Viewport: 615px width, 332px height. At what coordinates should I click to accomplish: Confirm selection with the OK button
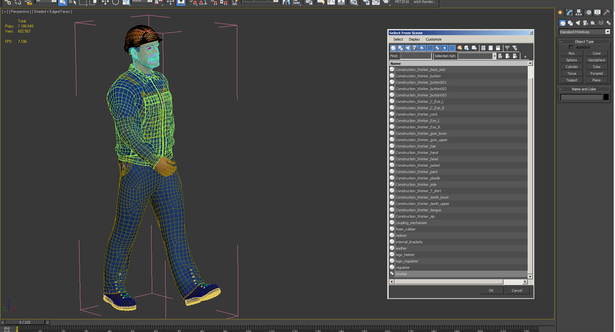[x=491, y=290]
